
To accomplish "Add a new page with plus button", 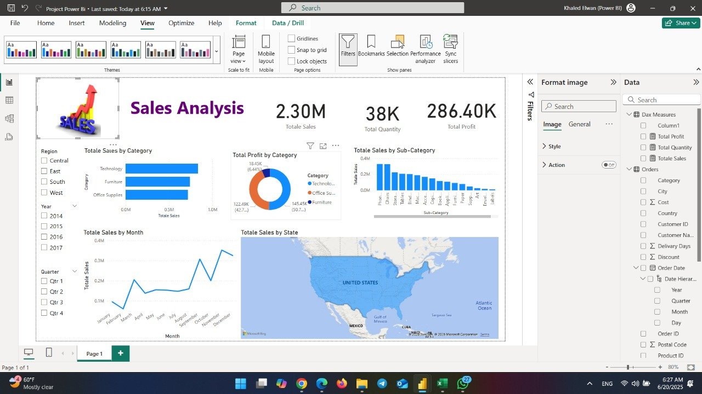I will point(120,354).
